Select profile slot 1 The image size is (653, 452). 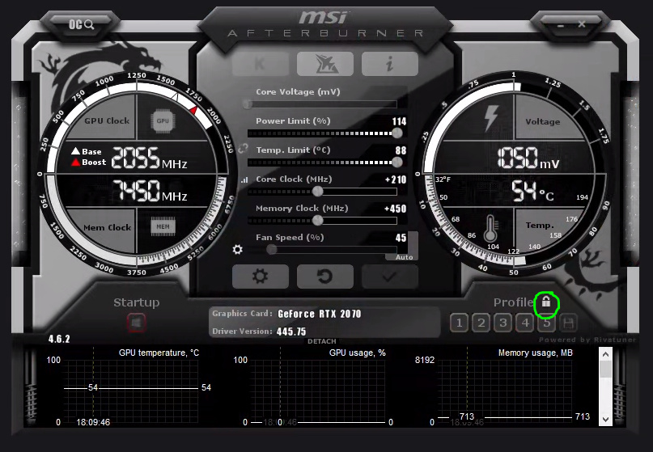(459, 323)
